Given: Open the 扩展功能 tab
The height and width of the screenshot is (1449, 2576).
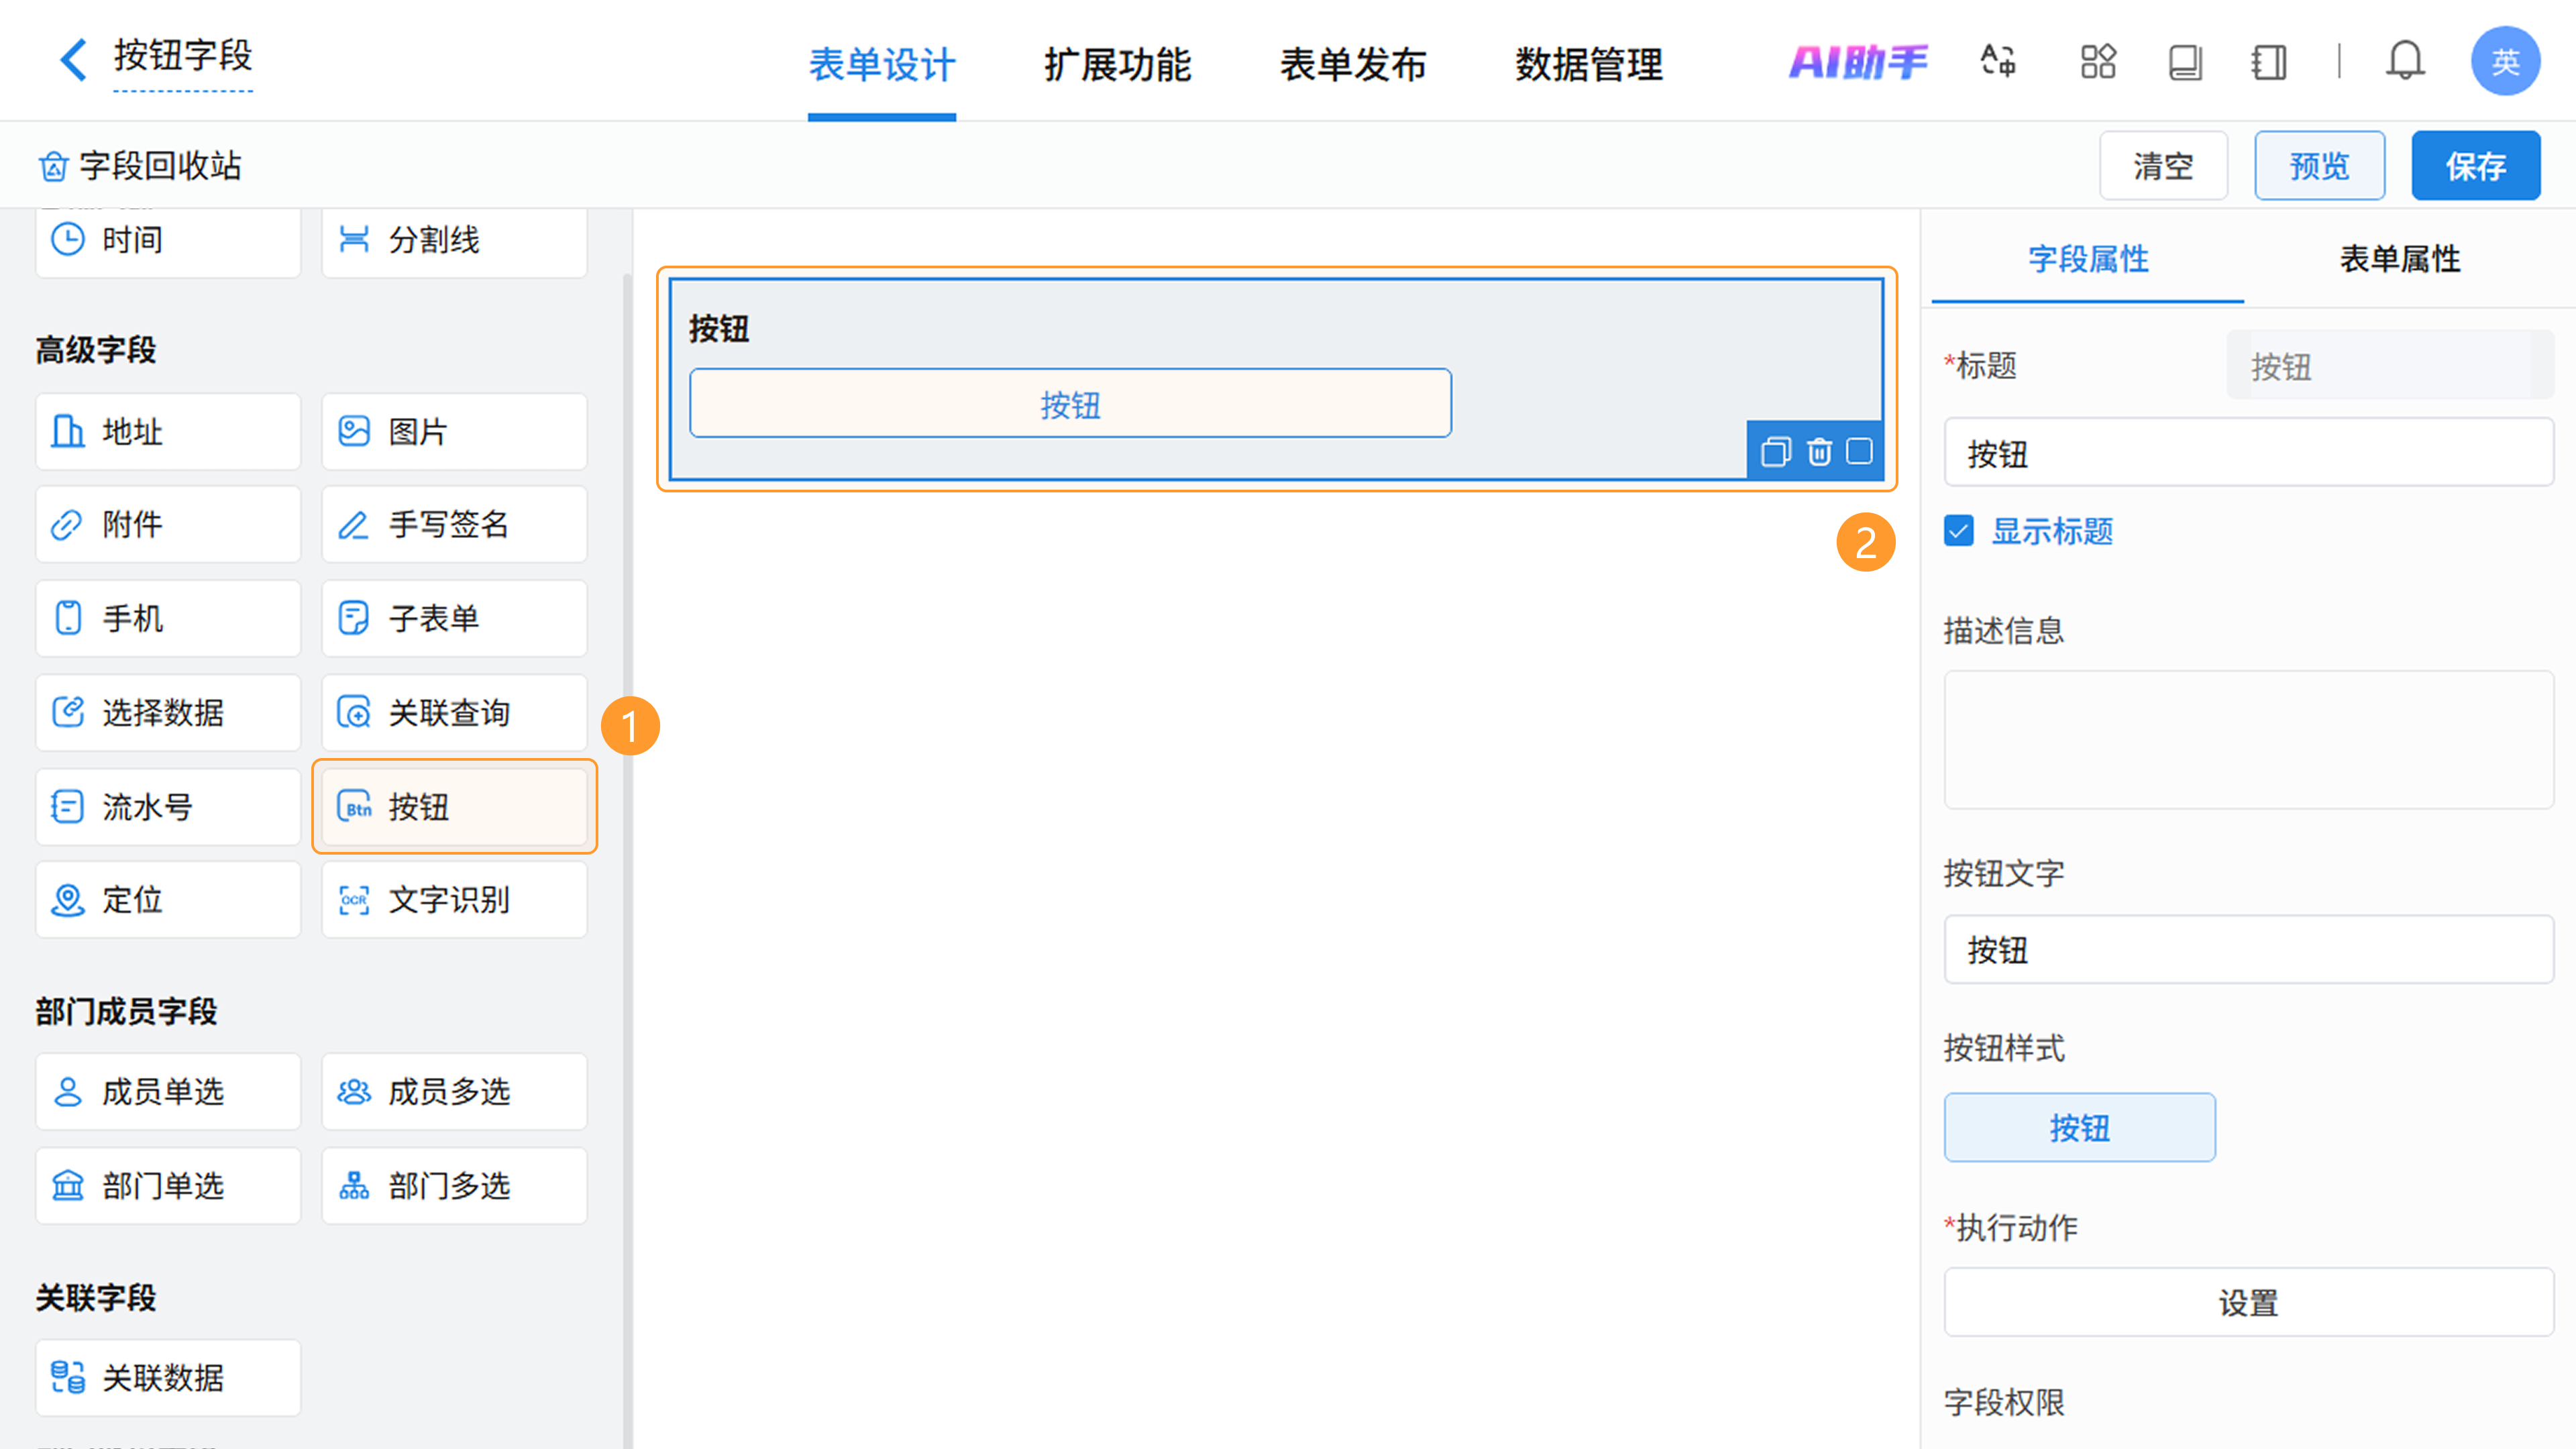Looking at the screenshot, I should (x=1117, y=65).
